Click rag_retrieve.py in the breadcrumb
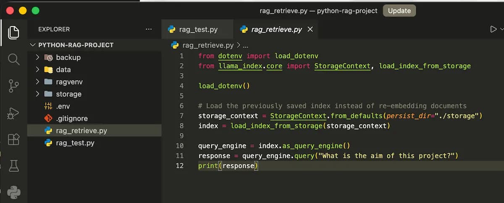The height and width of the screenshot is (203, 504). coord(208,45)
